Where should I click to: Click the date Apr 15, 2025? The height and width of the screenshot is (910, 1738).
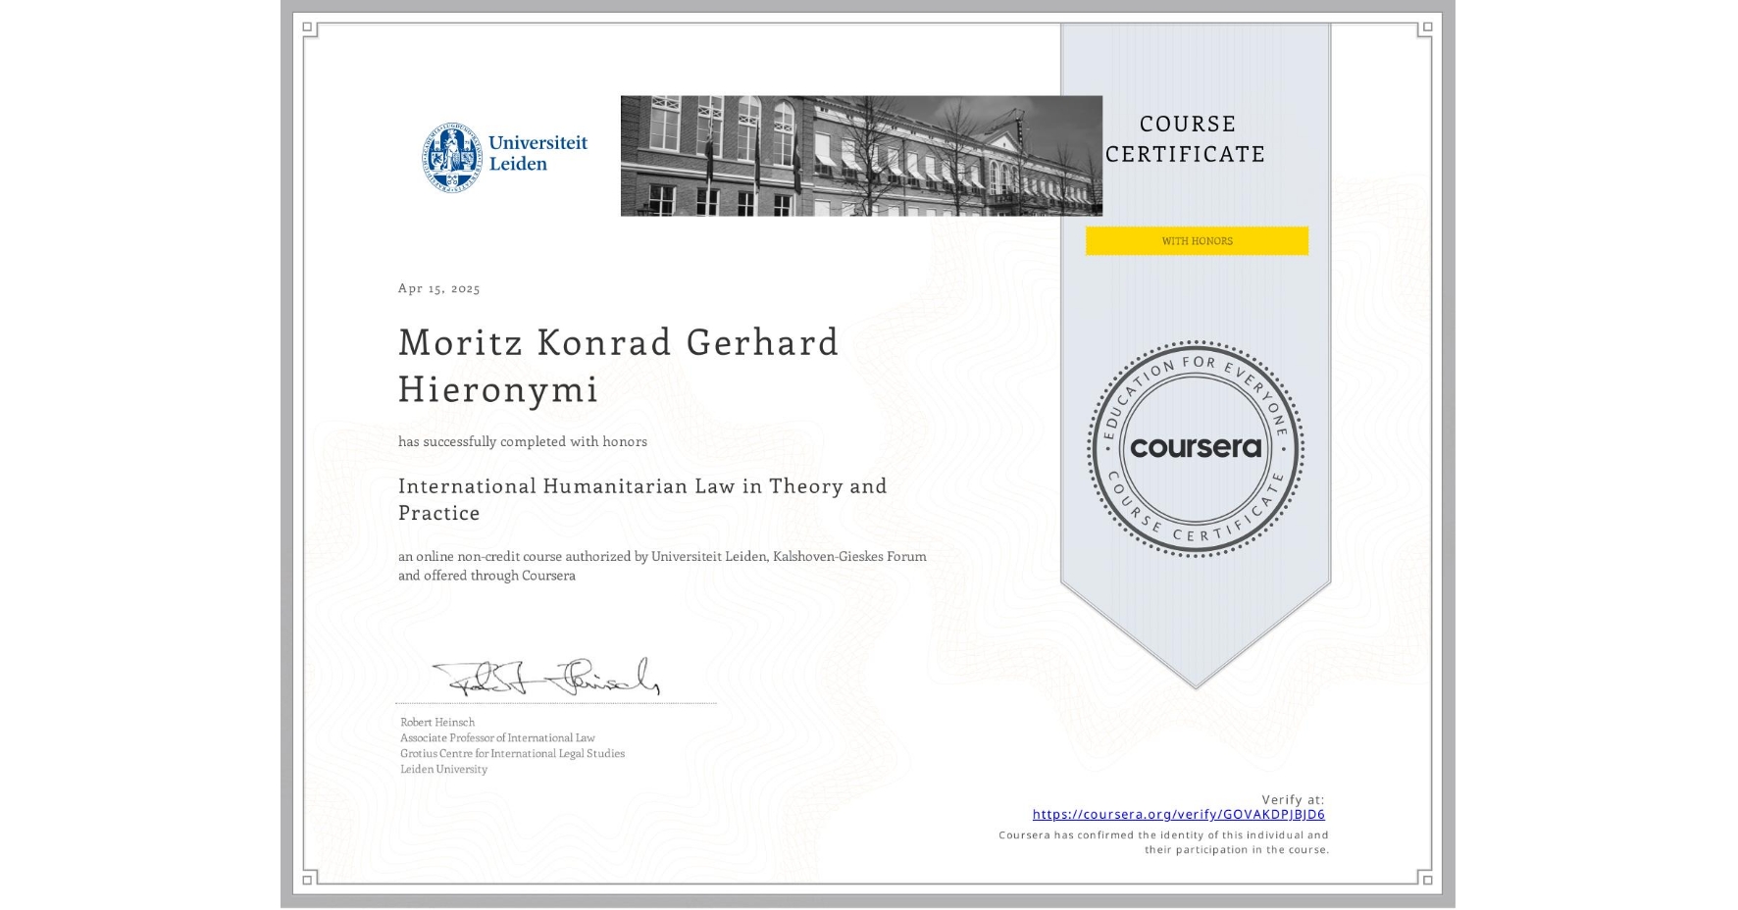tap(438, 288)
